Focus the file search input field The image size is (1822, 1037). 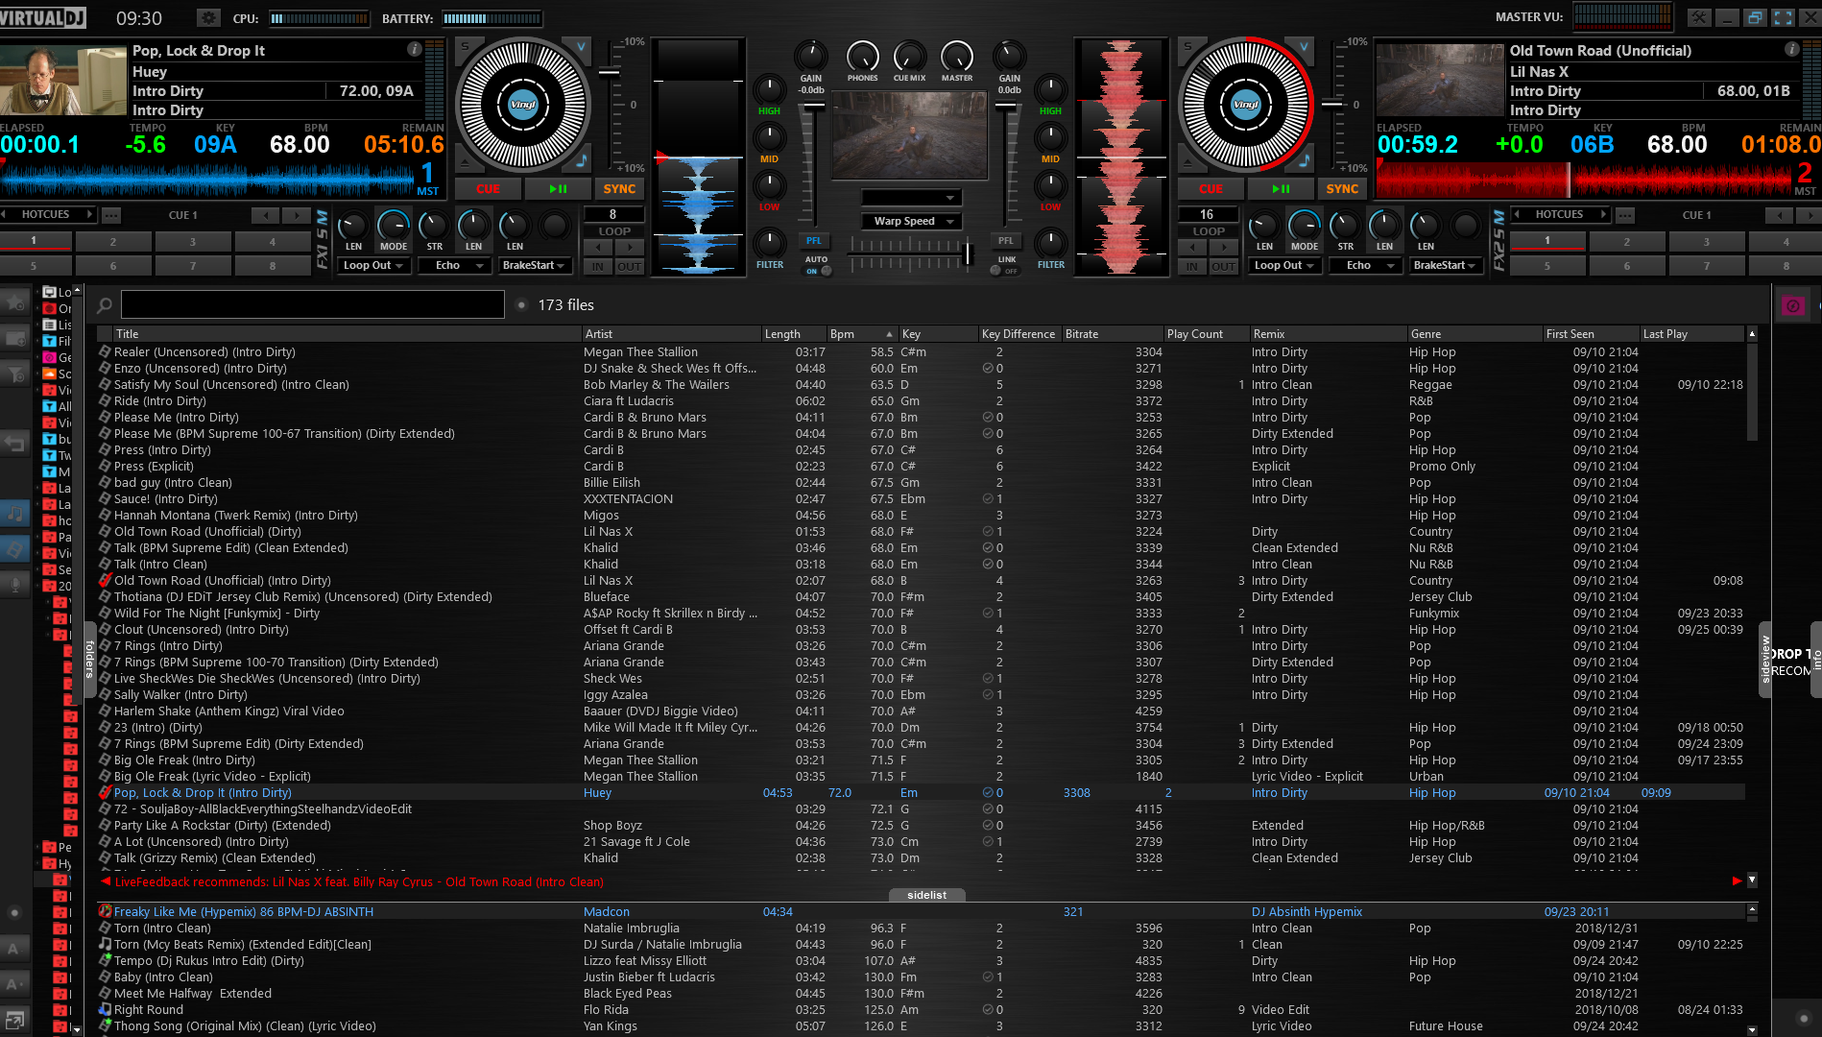(313, 305)
